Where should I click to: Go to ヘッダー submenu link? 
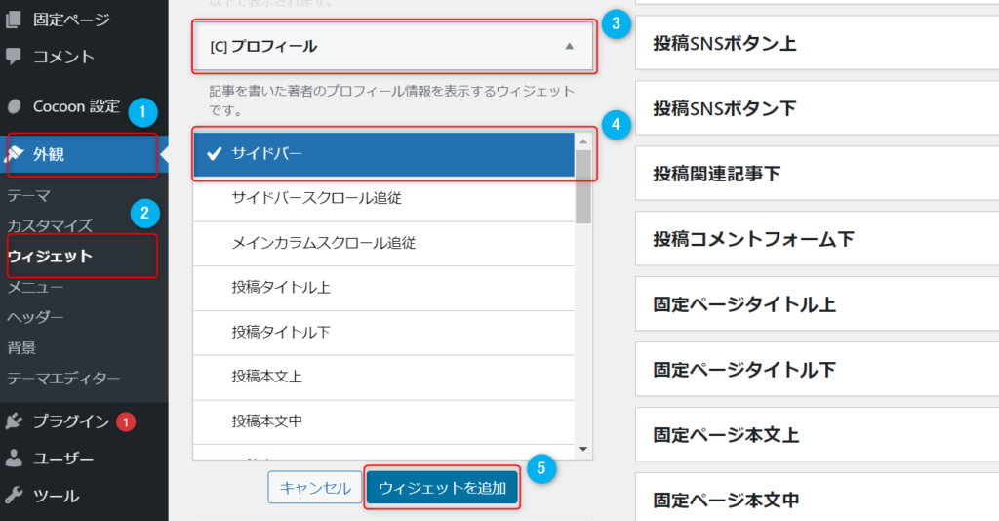point(36,317)
